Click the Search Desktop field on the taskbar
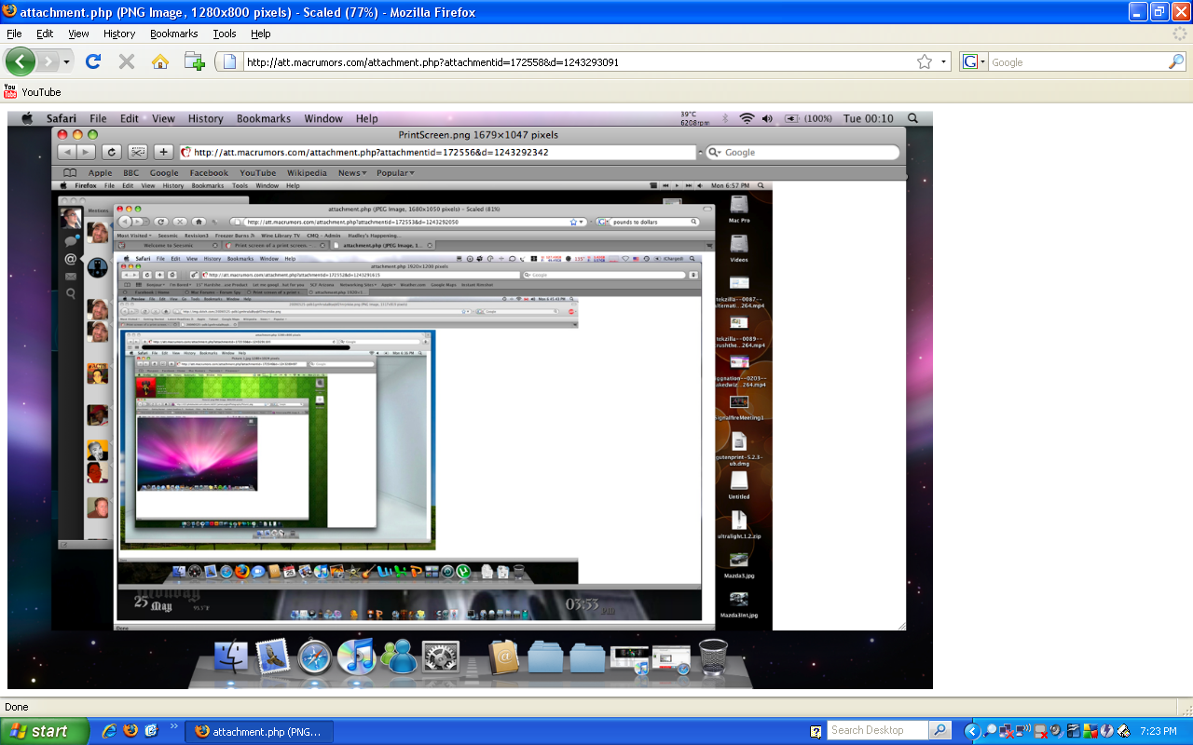The image size is (1193, 745). [879, 731]
